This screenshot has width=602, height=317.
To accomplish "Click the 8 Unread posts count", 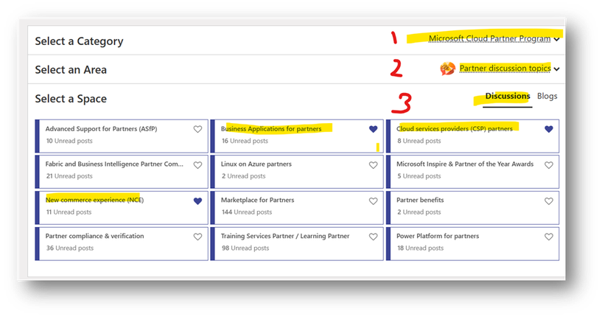I will pos(419,141).
